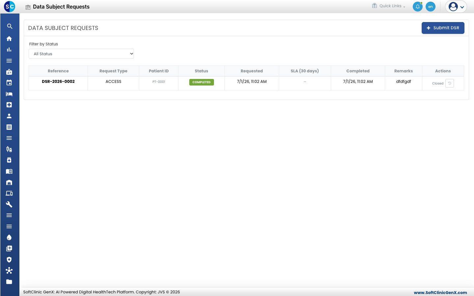
Task: Click the Request Type column header
Action: pos(113,71)
